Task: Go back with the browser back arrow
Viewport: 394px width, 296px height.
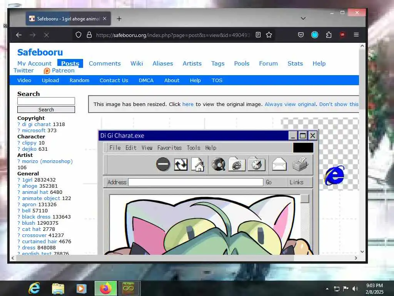Action: click(19, 35)
